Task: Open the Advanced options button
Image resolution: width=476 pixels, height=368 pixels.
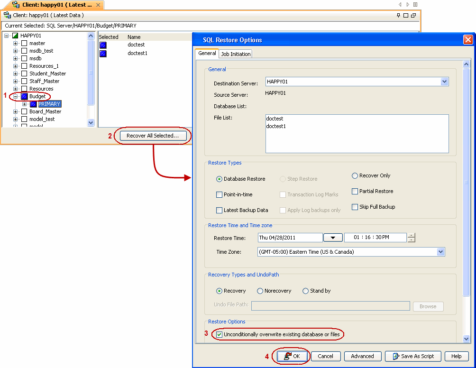Action: (x=363, y=356)
